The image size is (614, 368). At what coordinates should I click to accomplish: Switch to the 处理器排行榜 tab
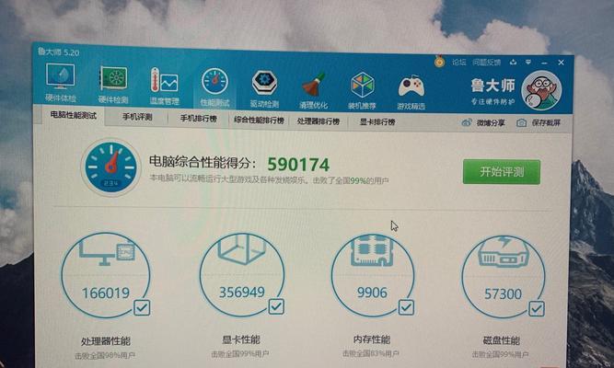pyautogui.click(x=318, y=121)
